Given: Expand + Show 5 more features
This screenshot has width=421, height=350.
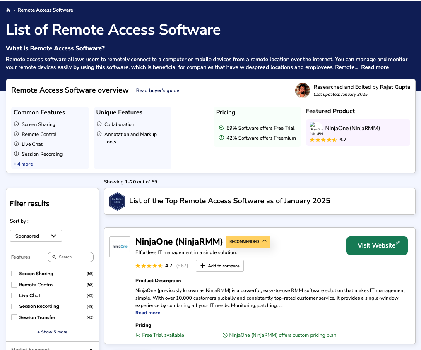Looking at the screenshot, I should point(52,332).
